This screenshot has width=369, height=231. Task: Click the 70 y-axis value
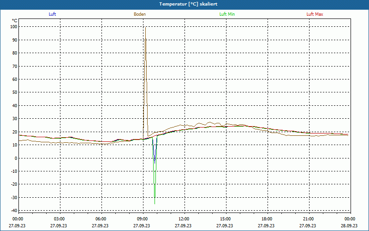click(15, 66)
